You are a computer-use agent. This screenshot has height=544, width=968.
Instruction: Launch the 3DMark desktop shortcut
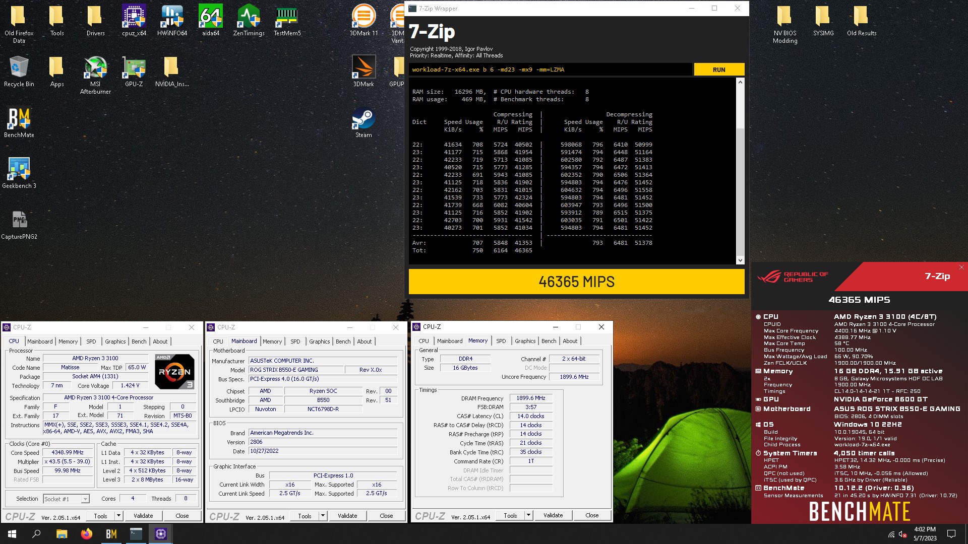364,71
